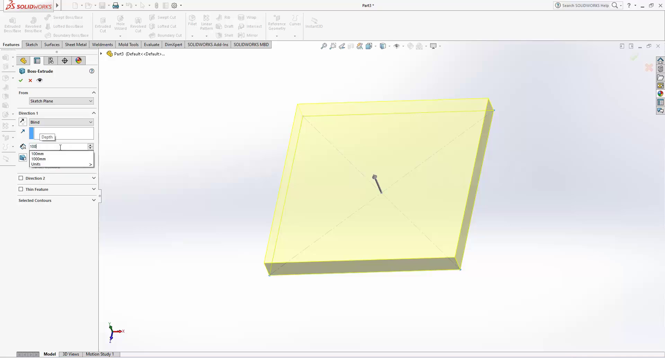Switch to the Sketch ribbon tab
The height and width of the screenshot is (358, 665).
(x=32, y=45)
